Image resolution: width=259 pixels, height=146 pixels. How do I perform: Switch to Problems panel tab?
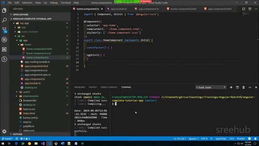click(x=79, y=87)
